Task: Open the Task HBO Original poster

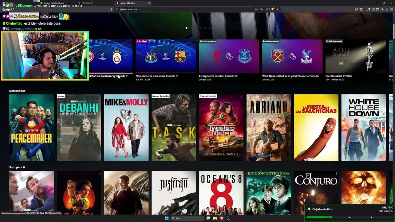Action: tap(174, 128)
